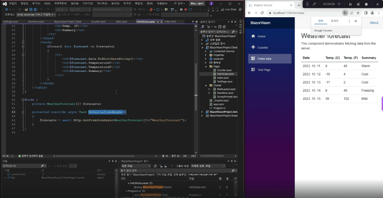Click the Google Translate icon in address bar
Screen dimensions: 383x198
[345, 13]
